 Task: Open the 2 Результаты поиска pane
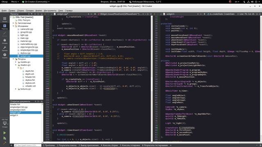[66, 145]
